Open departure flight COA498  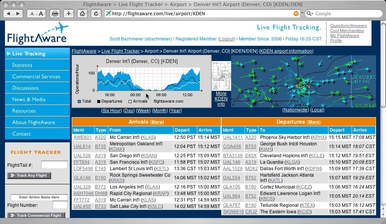pos(232,147)
